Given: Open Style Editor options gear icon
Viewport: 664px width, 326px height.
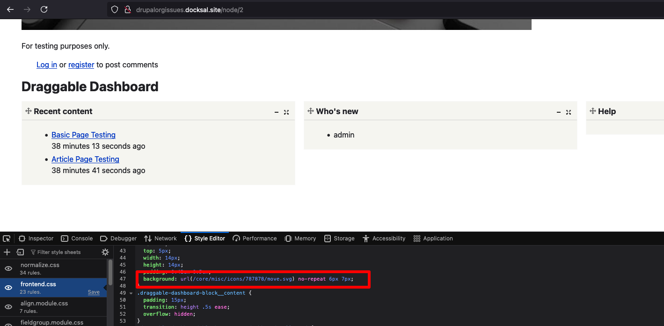Looking at the screenshot, I should pyautogui.click(x=105, y=252).
